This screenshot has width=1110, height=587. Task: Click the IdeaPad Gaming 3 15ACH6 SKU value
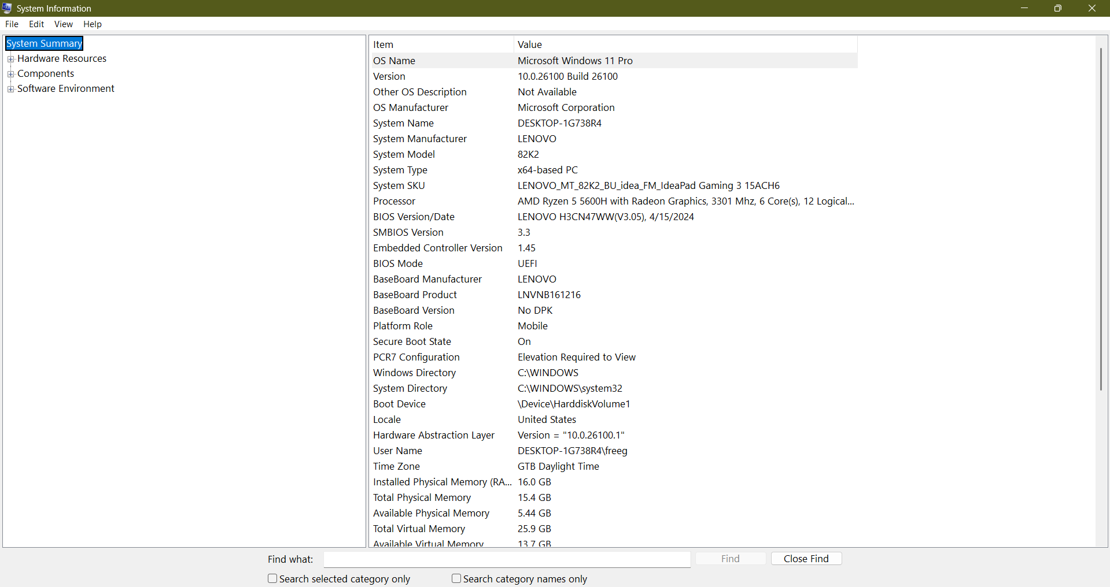coord(648,185)
